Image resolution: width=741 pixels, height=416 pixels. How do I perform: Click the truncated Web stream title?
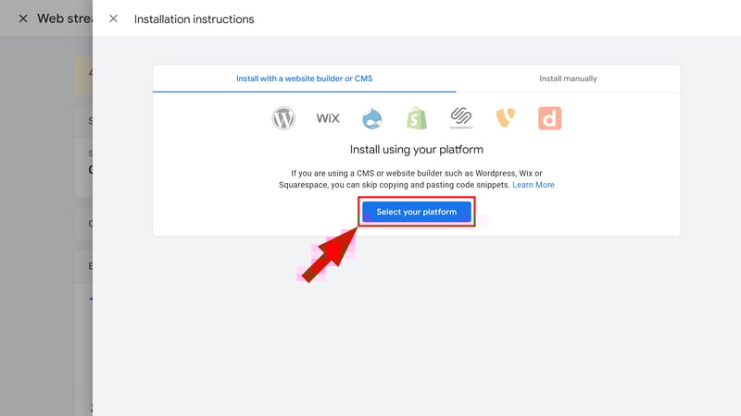click(62, 18)
